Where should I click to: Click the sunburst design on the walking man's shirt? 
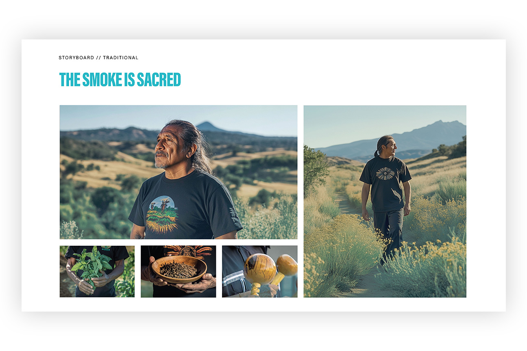[385, 173]
